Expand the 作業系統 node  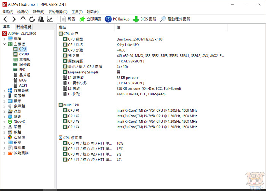[5, 91]
